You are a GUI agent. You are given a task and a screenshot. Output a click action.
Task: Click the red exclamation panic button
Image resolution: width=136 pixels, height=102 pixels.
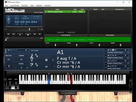9,66
